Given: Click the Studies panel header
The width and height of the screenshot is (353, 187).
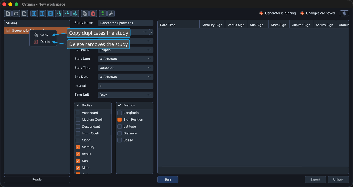Looking at the screenshot, I should [37, 23].
